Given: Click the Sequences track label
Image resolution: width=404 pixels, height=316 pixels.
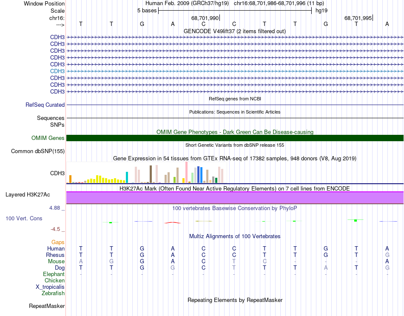Looking at the screenshot, I should pyautogui.click(x=51, y=118).
